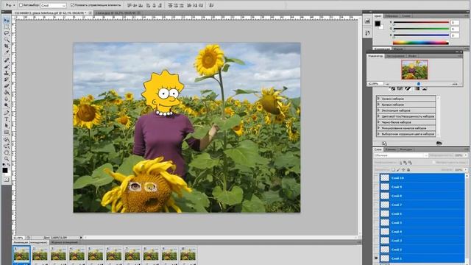Select the Gradient tool
The width and height of the screenshot is (471, 265).
(x=7, y=93)
